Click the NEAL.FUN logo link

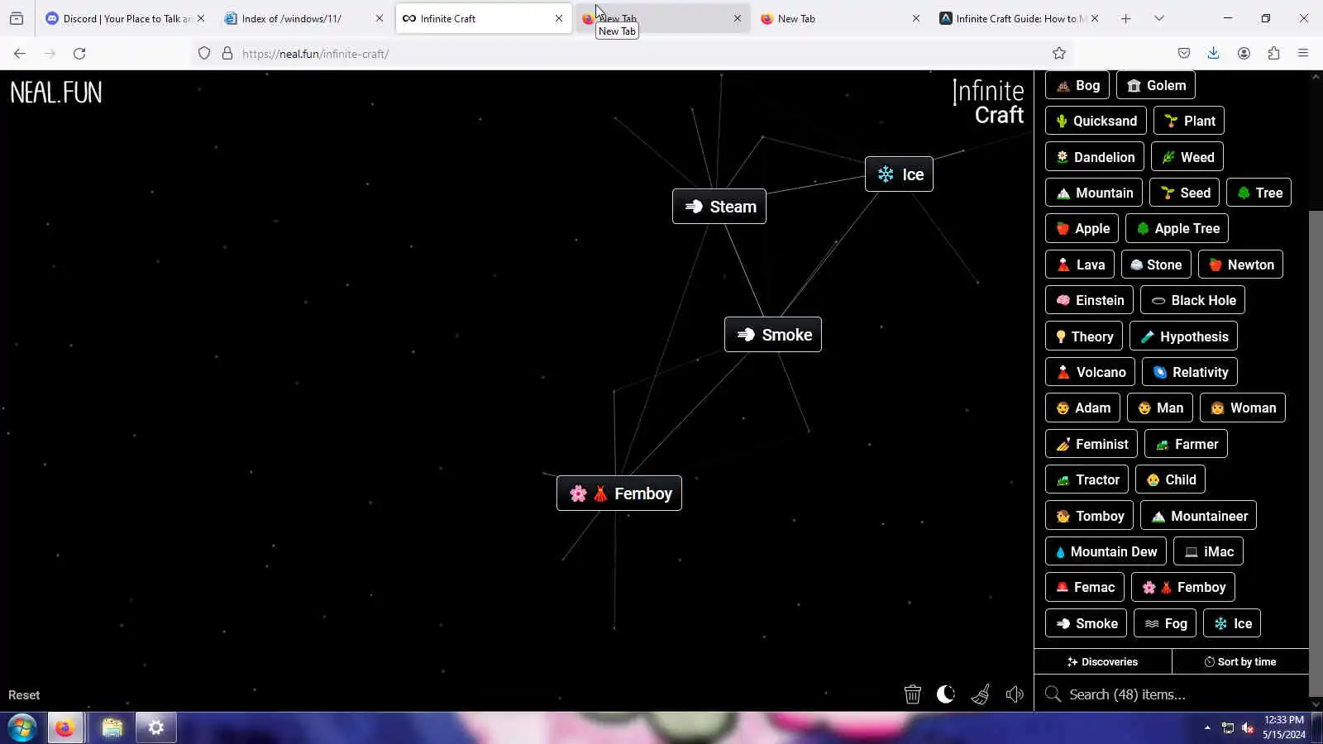coord(56,93)
